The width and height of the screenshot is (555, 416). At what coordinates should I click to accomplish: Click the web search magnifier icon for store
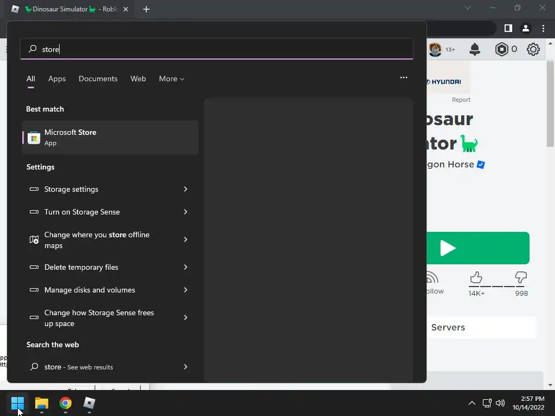tap(34, 367)
